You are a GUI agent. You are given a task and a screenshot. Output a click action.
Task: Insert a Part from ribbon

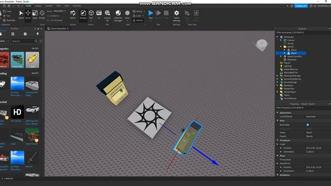tap(91, 15)
